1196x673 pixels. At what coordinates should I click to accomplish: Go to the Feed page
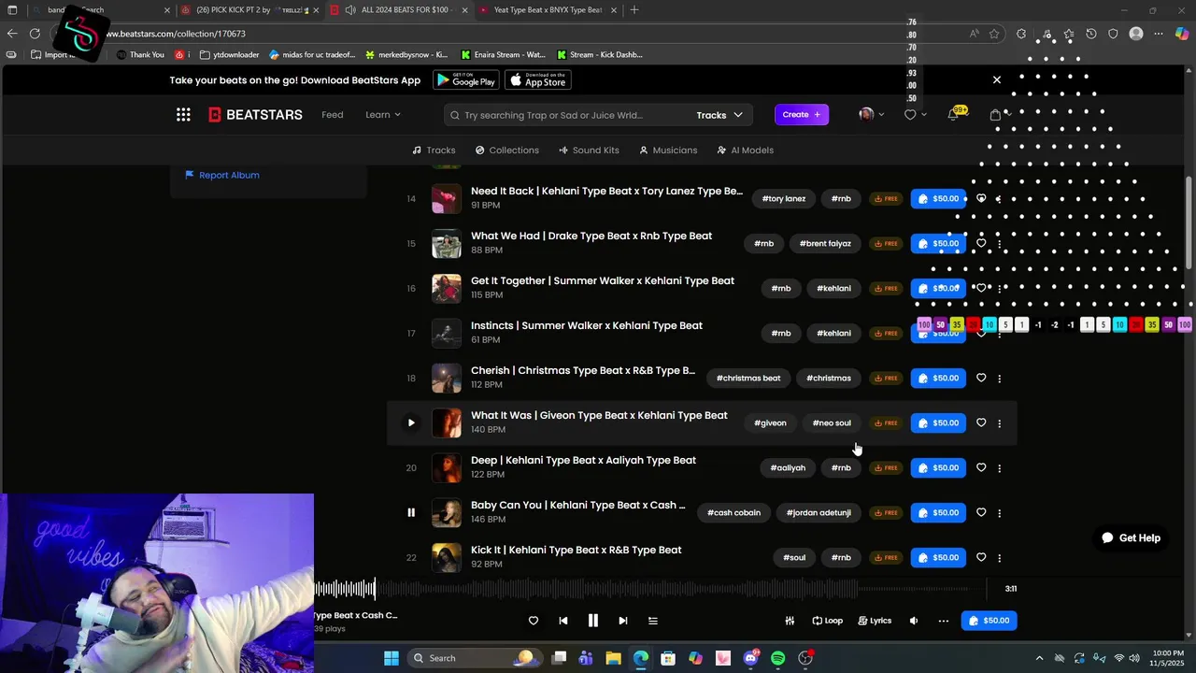click(x=333, y=115)
